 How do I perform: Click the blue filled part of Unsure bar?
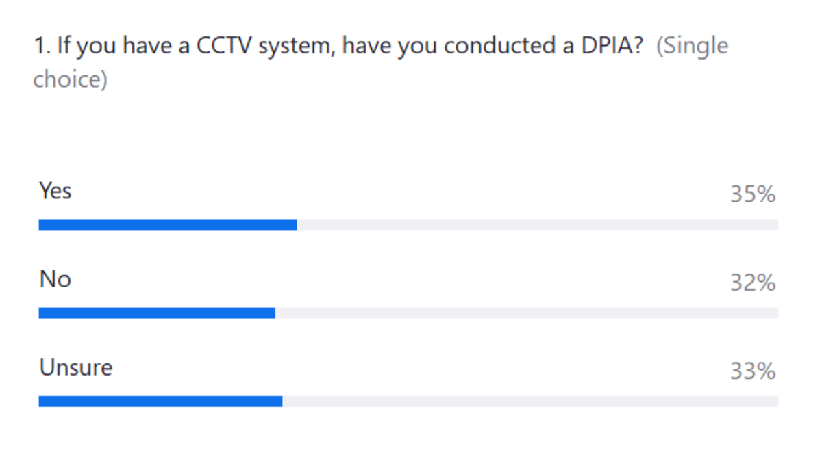click(160, 402)
